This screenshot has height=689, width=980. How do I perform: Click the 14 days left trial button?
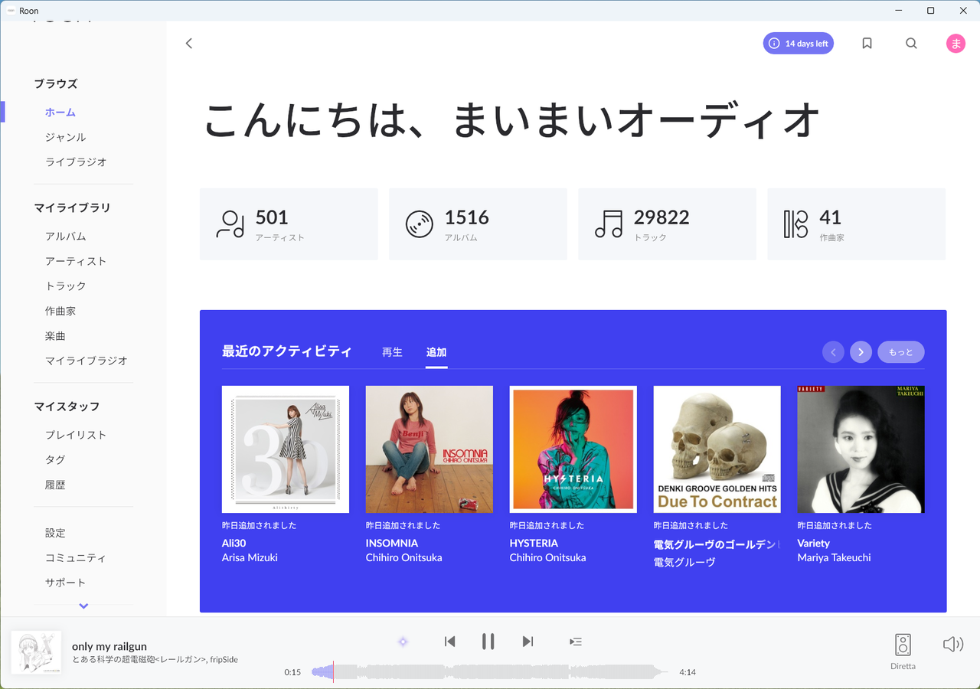tap(799, 44)
